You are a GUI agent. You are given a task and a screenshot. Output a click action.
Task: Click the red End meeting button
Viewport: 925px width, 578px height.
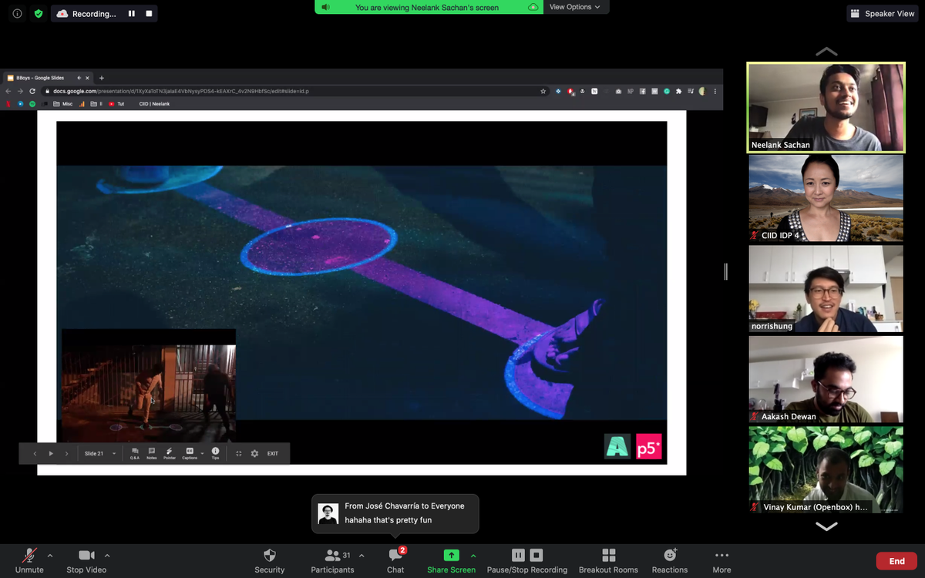(896, 561)
